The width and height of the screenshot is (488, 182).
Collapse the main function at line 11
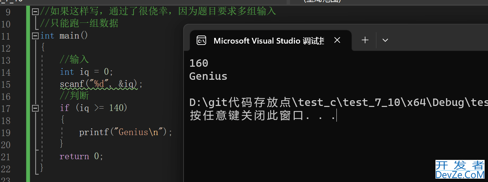pos(35,36)
